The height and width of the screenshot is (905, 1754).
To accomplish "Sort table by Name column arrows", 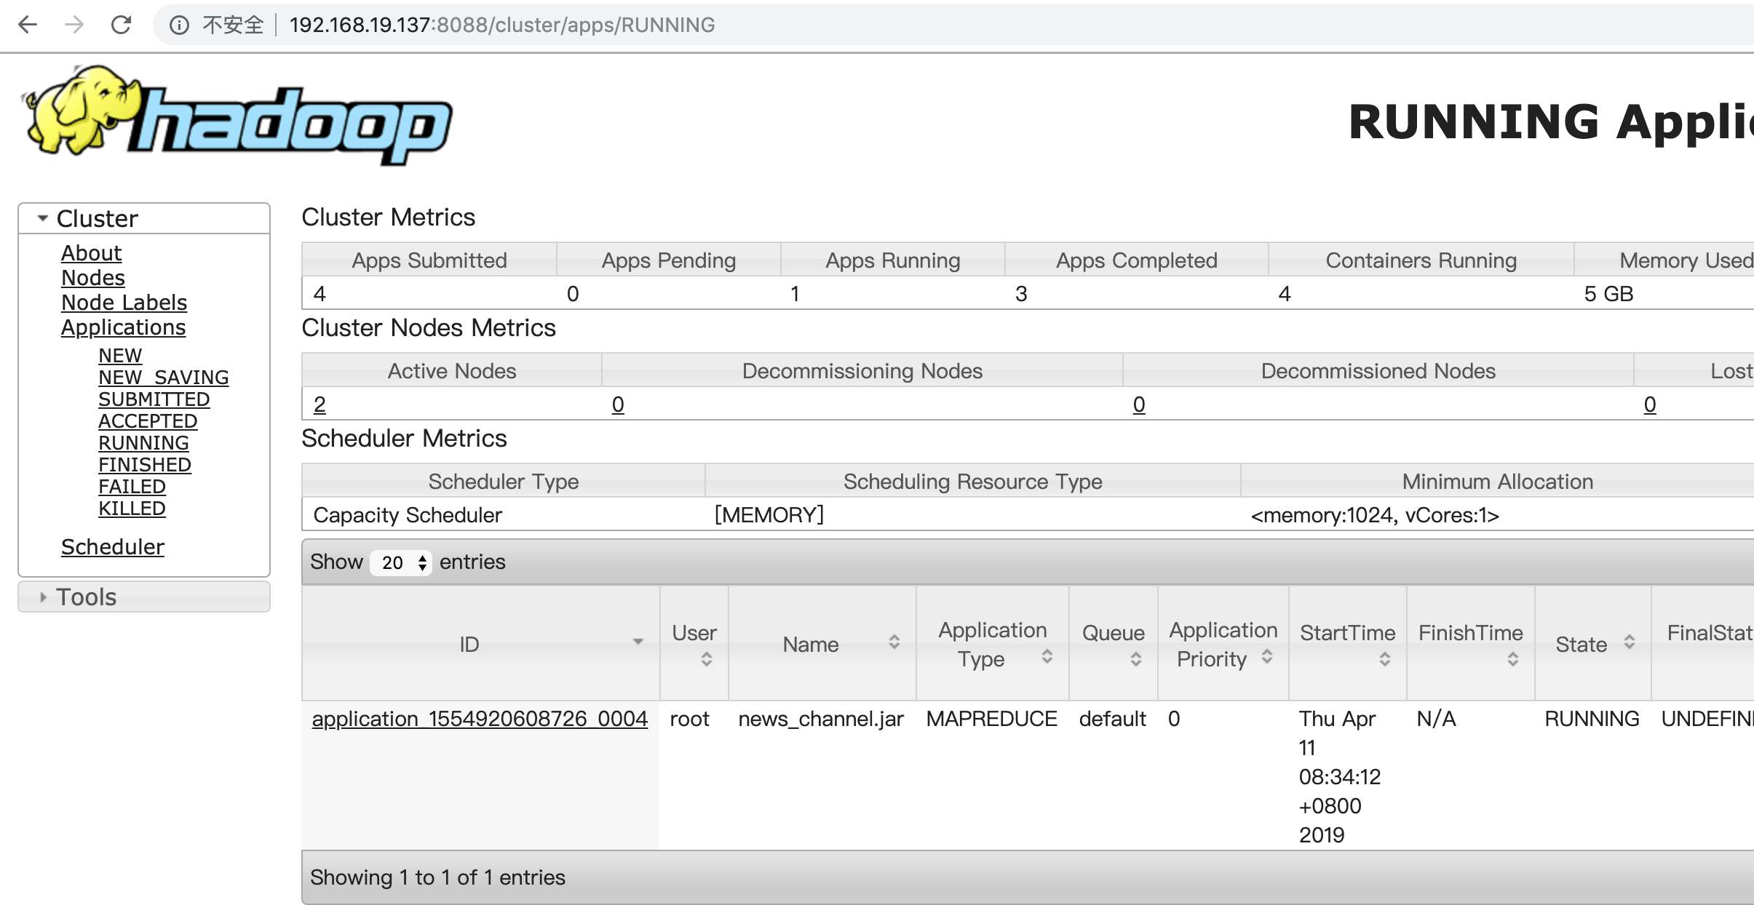I will pos(894,642).
